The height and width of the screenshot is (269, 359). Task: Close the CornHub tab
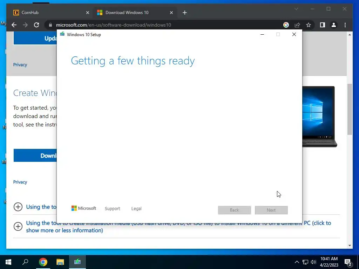pos(87,13)
